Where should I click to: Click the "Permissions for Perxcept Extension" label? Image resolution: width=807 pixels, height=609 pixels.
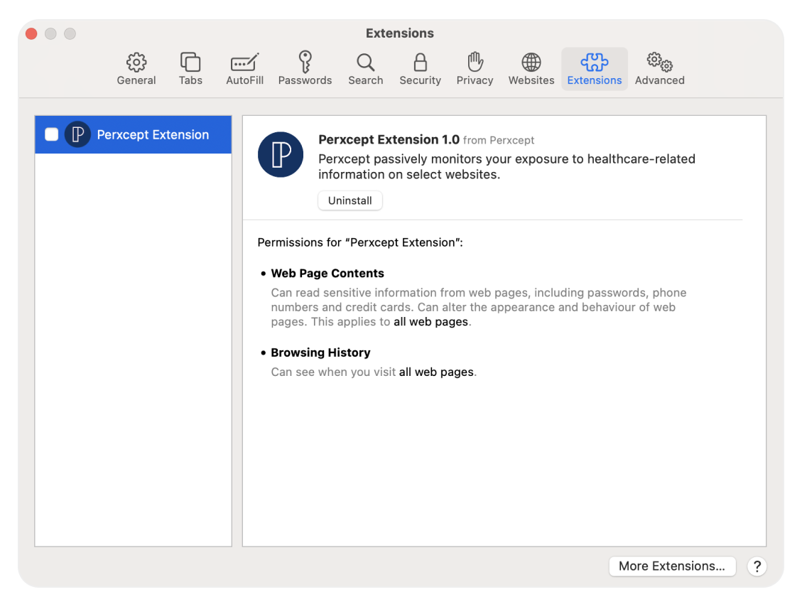point(360,242)
